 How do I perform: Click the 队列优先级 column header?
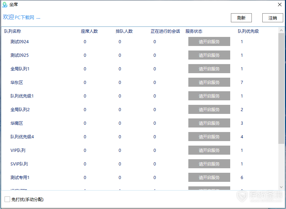248,31
